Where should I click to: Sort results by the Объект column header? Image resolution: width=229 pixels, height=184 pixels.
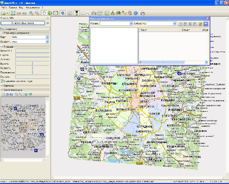[190, 30]
